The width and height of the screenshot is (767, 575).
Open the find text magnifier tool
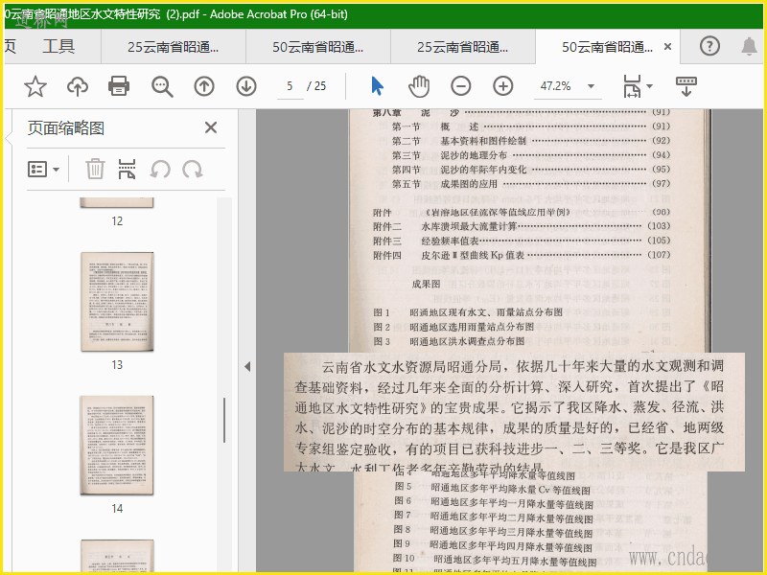point(162,86)
